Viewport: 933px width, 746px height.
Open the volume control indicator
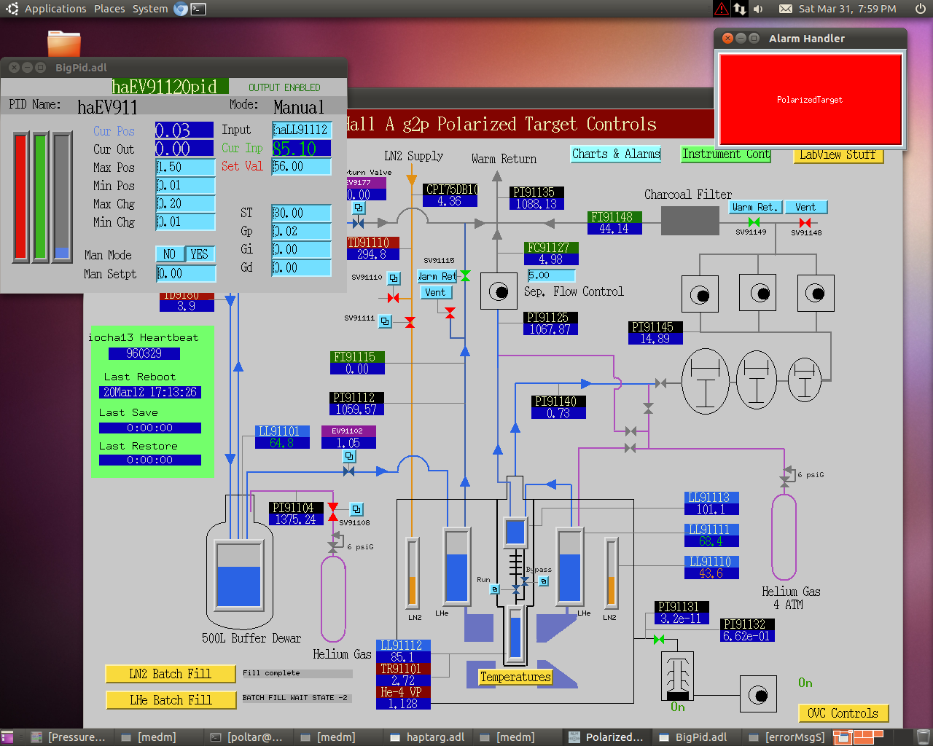(759, 9)
